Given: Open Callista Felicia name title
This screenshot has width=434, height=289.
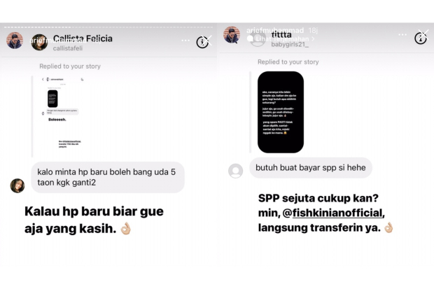Looking at the screenshot, I should click(83, 38).
